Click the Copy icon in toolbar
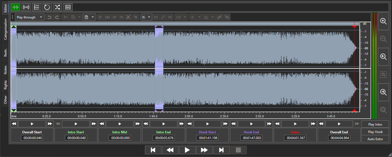Viewport: 392px width, 157px height. [73, 17]
